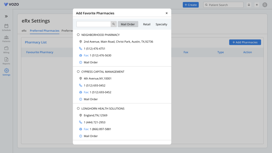Open Schedule from the sidebar

click(6, 27)
